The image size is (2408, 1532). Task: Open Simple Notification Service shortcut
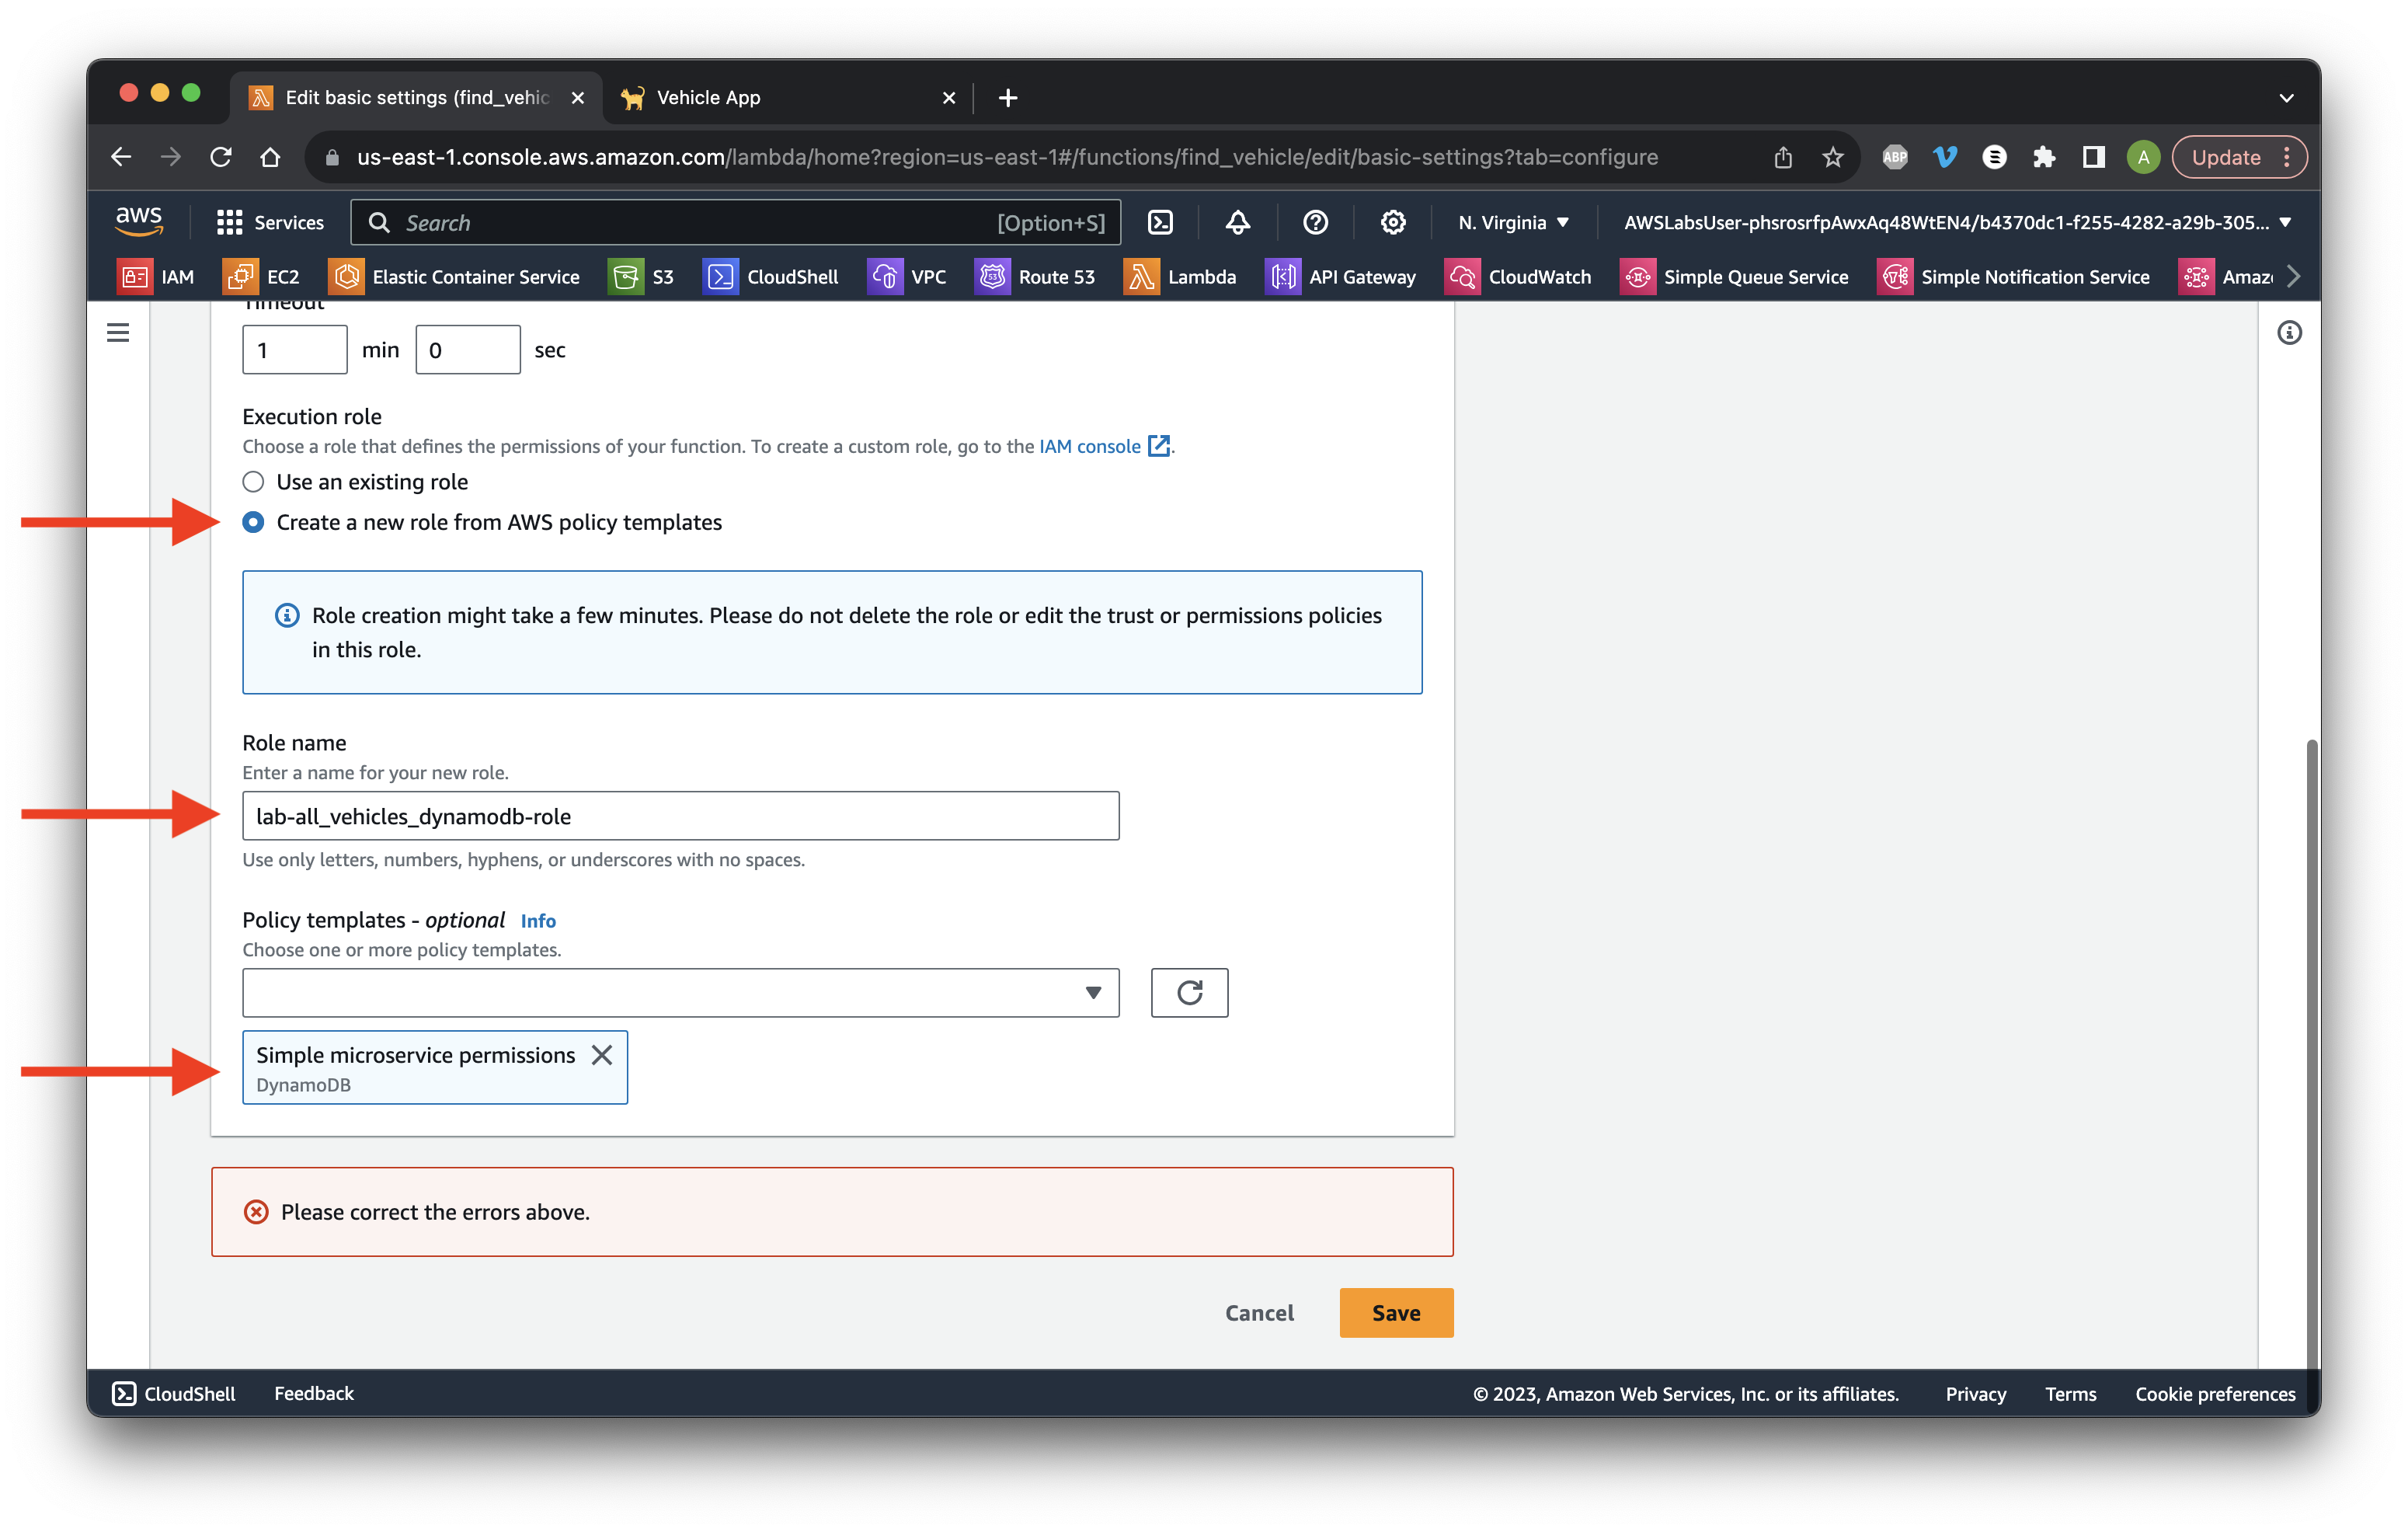point(2013,277)
